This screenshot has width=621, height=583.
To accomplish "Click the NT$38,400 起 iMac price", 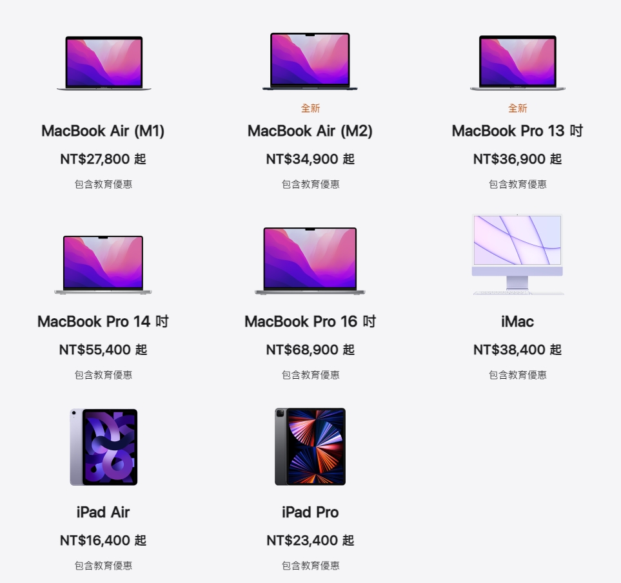I will 517,350.
